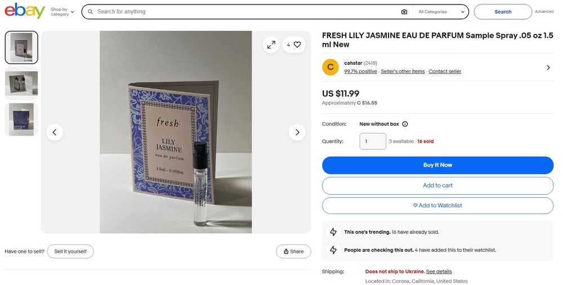
Task: Click Add to cart button
Action: [x=437, y=185]
